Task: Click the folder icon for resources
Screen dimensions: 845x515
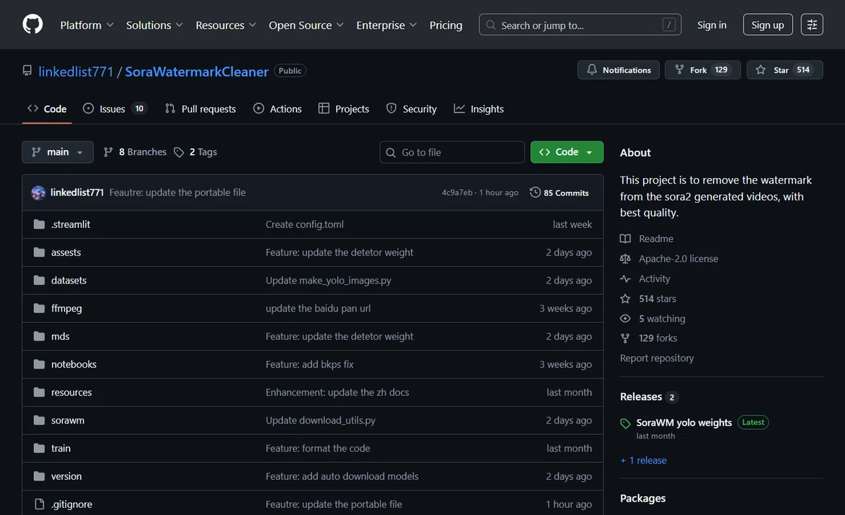Action: [39, 393]
